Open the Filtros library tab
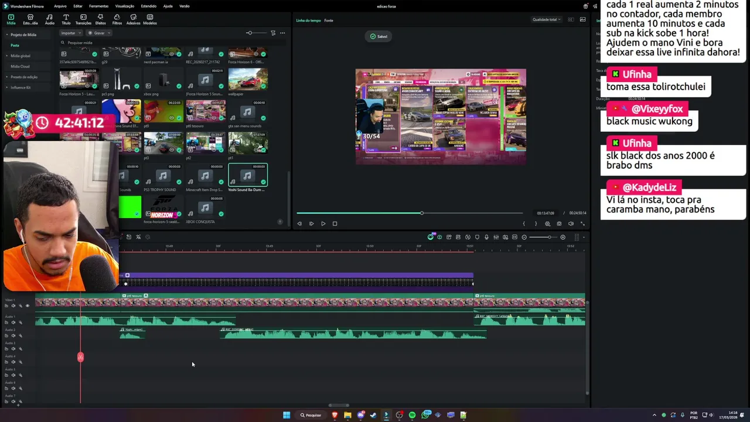750x422 pixels. pos(117,19)
